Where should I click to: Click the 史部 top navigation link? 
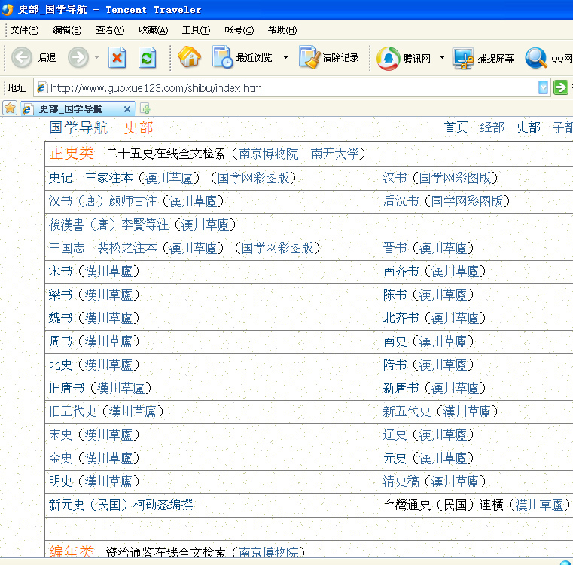coord(528,127)
